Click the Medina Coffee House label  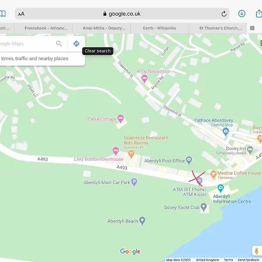tap(239, 173)
